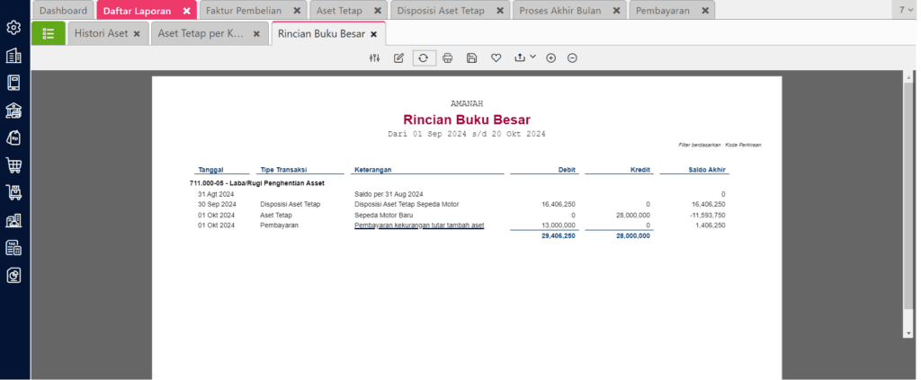921x380 pixels.
Task: Open the filter settings sliders icon
Action: pyautogui.click(x=374, y=58)
